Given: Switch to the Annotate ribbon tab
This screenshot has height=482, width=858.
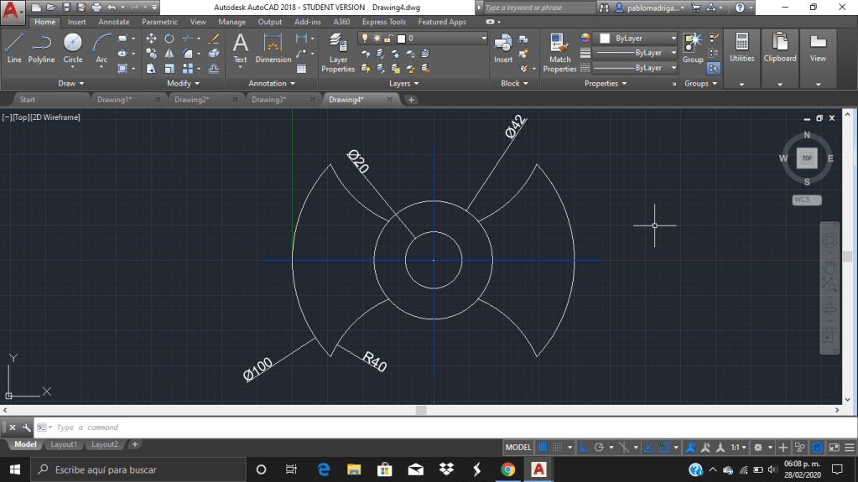Looking at the screenshot, I should pyautogui.click(x=113, y=22).
